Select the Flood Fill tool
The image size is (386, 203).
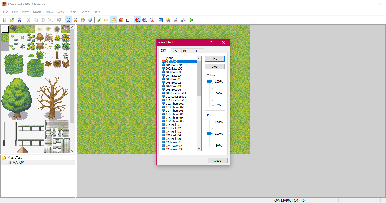click(x=121, y=20)
